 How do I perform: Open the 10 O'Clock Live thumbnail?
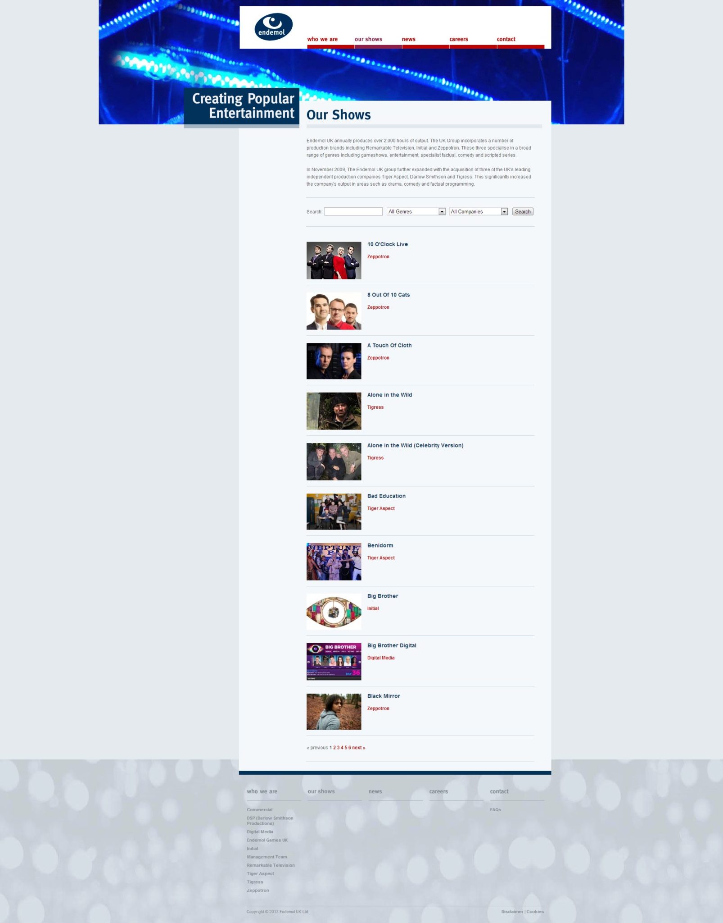click(x=334, y=260)
